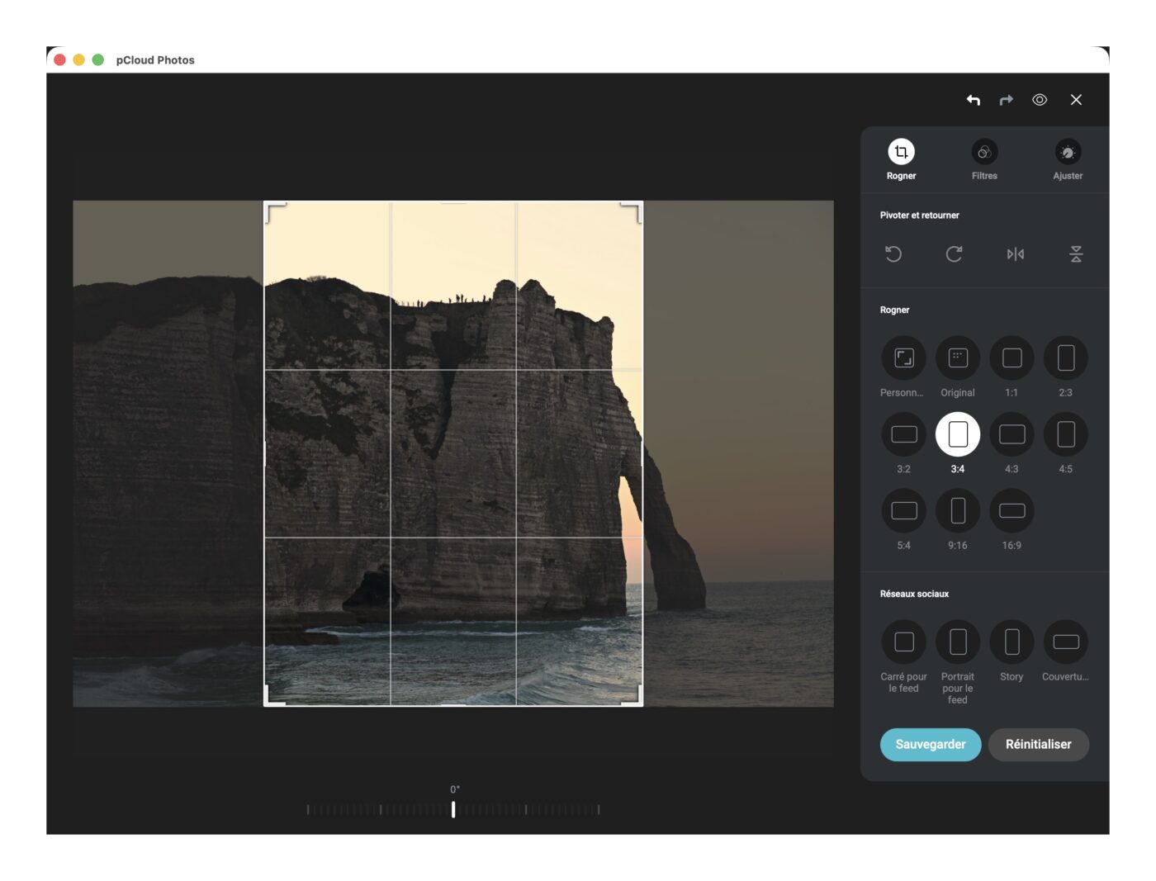The width and height of the screenshot is (1156, 881).
Task: Flip the image horizontally
Action: [x=1015, y=254]
